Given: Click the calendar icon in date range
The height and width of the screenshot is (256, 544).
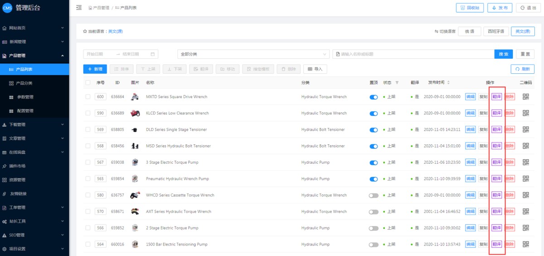Looking at the screenshot, I should [x=153, y=54].
